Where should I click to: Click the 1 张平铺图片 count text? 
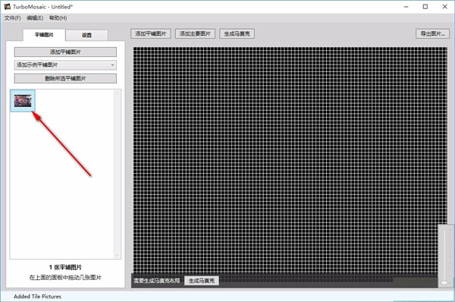tap(65, 267)
